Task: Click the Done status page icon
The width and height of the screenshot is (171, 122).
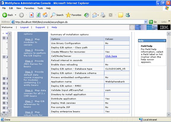Action: point(2,120)
